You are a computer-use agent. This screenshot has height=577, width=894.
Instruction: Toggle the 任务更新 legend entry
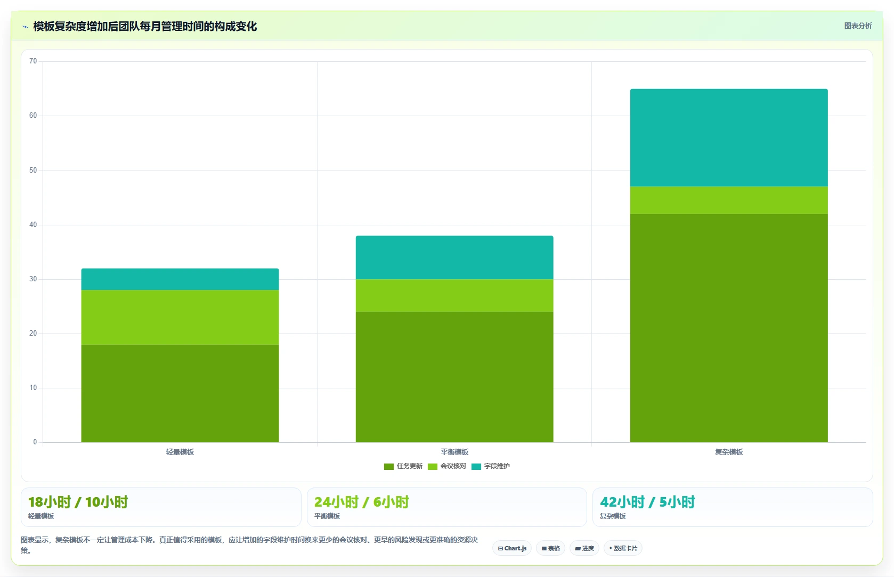click(x=403, y=466)
